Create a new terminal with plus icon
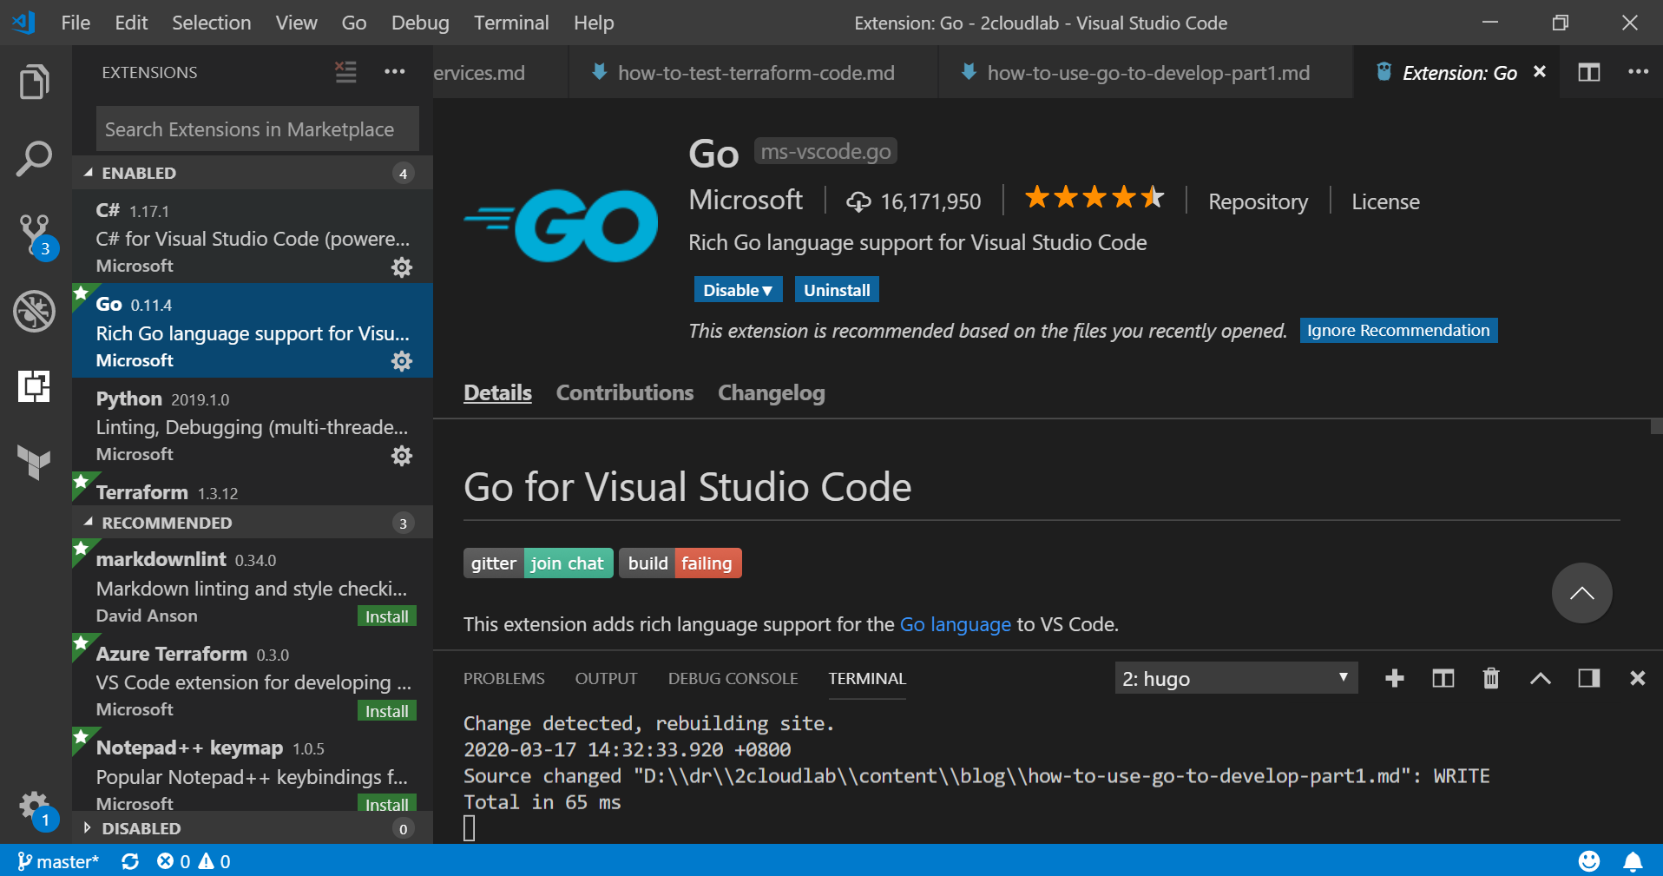Screen dimensions: 1663x876 pyautogui.click(x=1395, y=678)
